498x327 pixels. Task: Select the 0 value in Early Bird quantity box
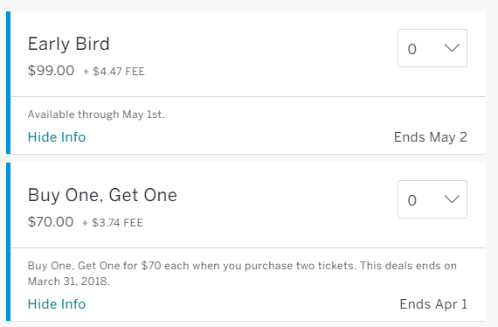click(412, 49)
